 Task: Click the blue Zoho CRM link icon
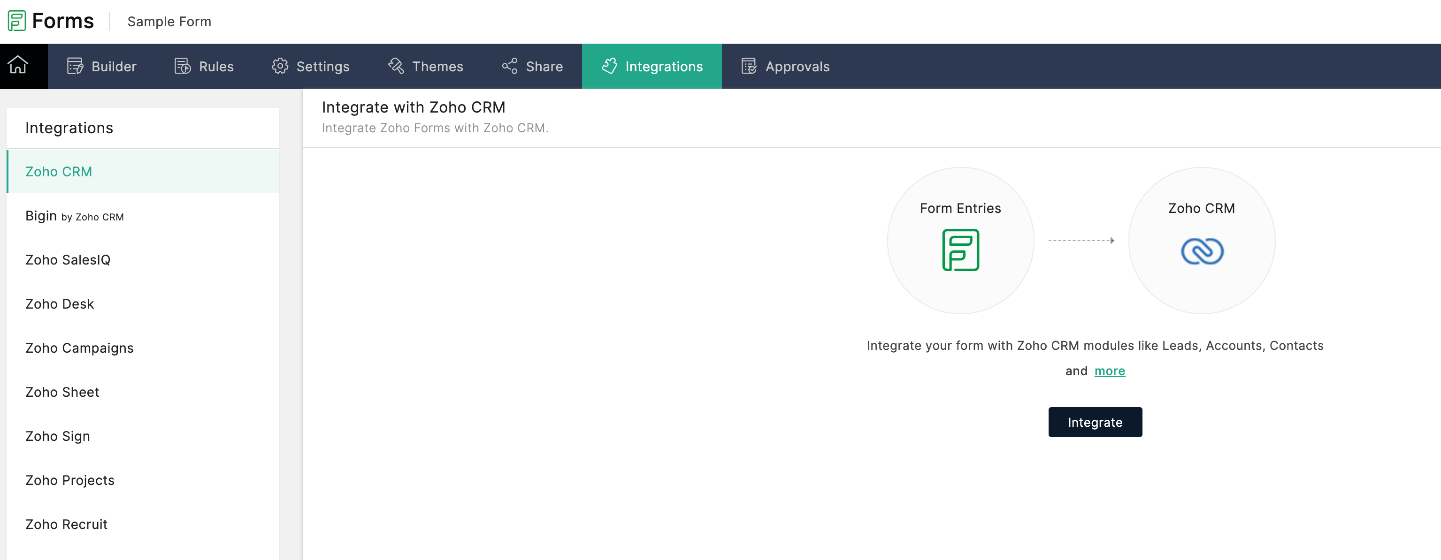click(1202, 251)
